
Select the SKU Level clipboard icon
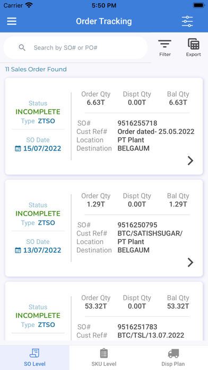104,353
